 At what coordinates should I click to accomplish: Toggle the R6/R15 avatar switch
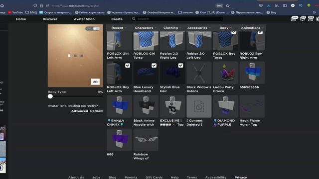pyautogui.click(x=93, y=29)
